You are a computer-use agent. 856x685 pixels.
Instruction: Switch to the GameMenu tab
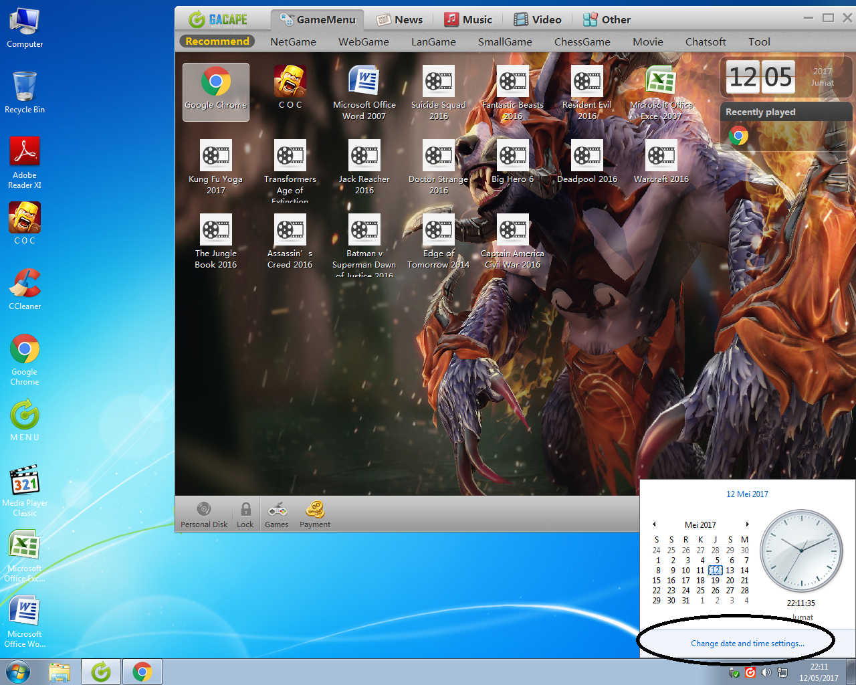(x=318, y=19)
